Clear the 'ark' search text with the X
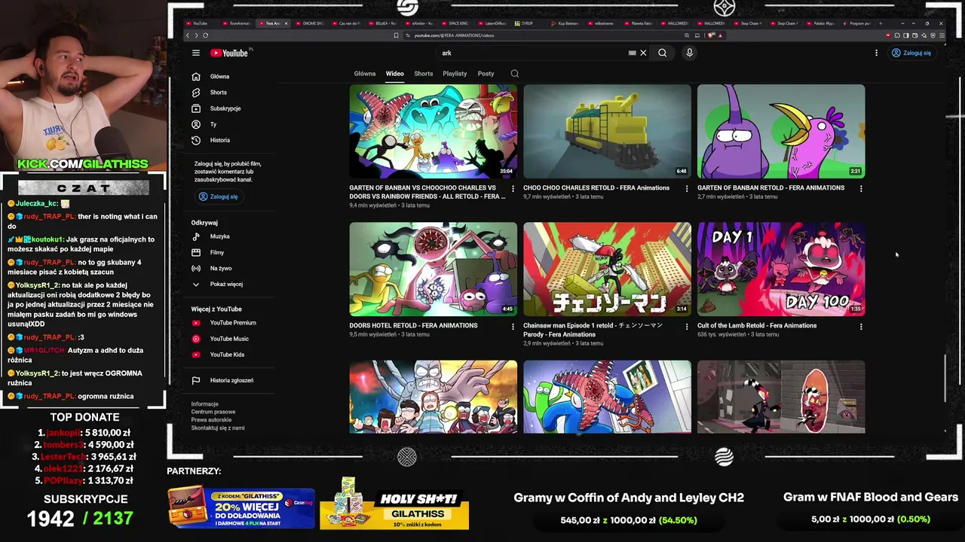 [x=643, y=53]
